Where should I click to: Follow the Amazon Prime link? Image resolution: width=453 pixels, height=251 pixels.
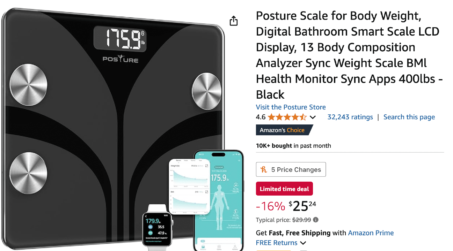tap(371, 233)
